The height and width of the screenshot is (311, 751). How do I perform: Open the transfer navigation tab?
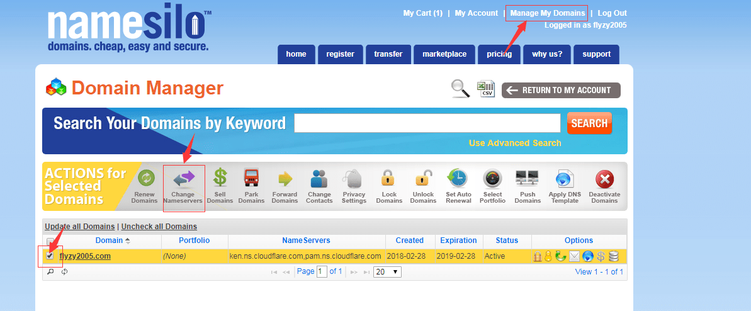pyautogui.click(x=388, y=54)
